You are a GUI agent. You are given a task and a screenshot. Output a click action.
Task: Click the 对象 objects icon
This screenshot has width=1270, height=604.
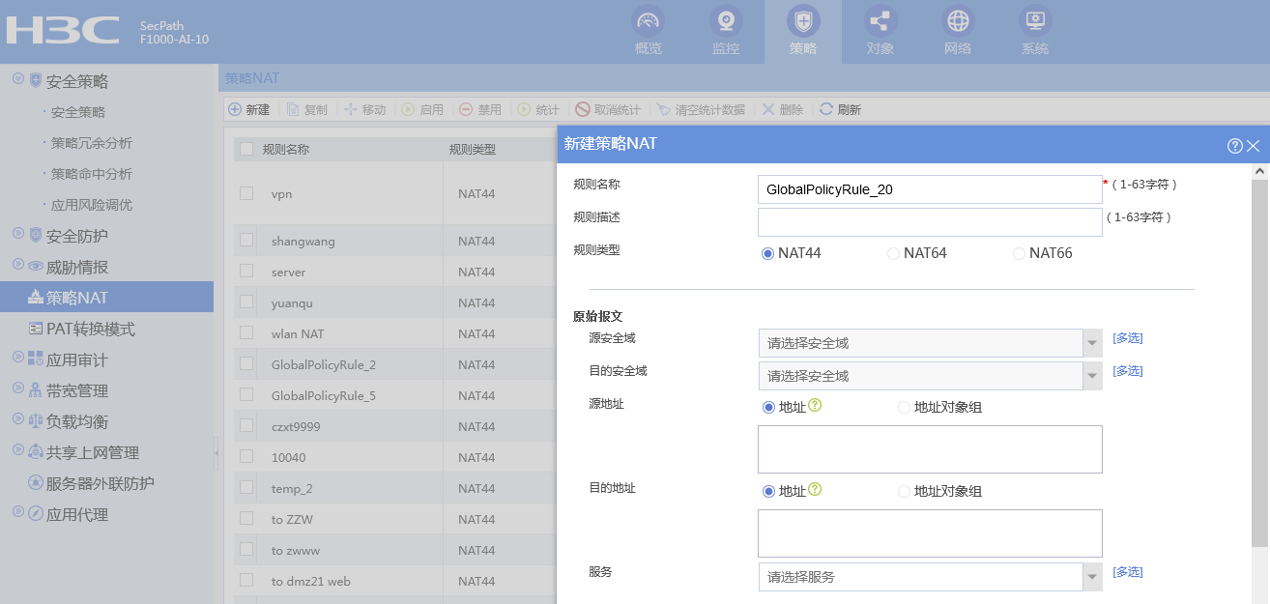(880, 21)
